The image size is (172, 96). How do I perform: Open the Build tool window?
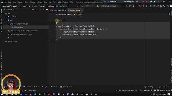[37, 87]
